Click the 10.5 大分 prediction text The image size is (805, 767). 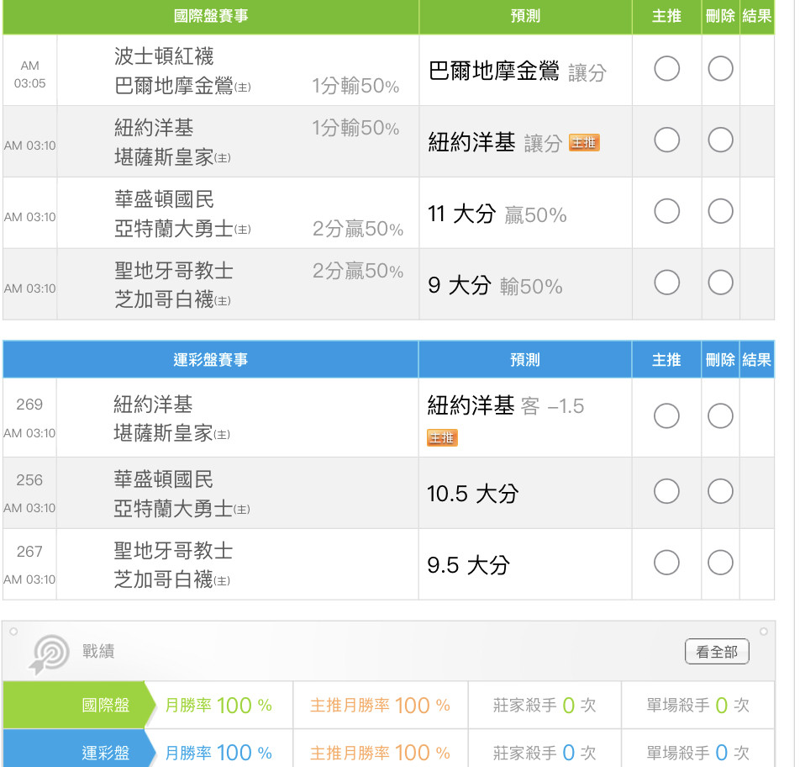[472, 494]
